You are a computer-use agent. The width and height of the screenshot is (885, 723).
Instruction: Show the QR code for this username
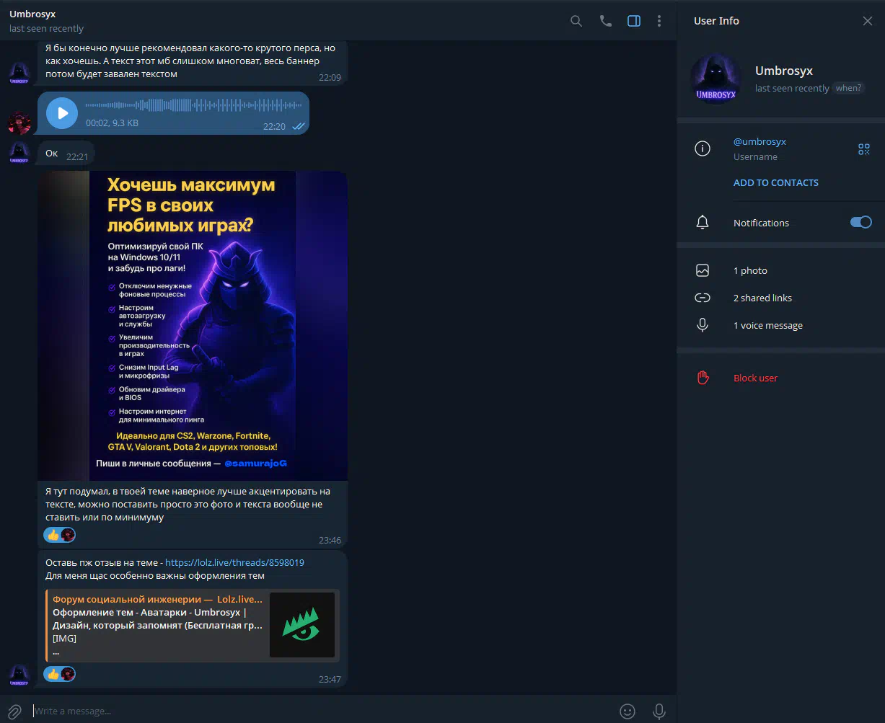tap(864, 149)
